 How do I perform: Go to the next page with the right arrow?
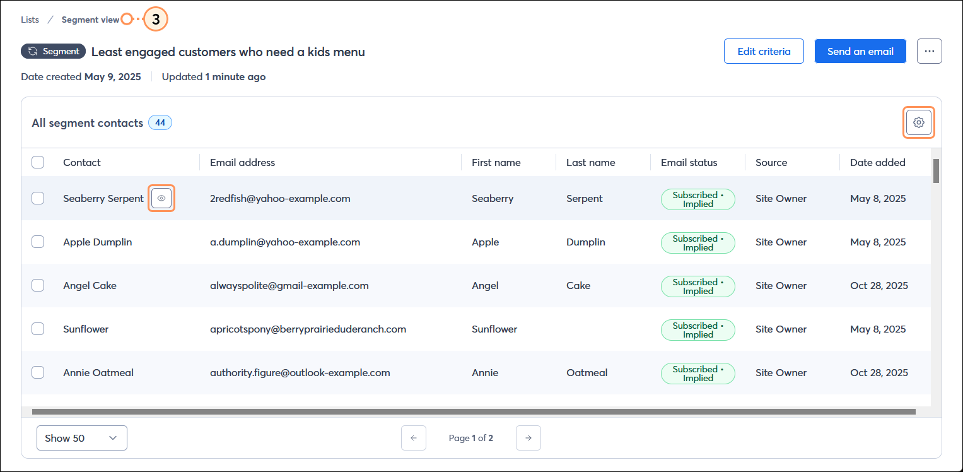coord(528,437)
